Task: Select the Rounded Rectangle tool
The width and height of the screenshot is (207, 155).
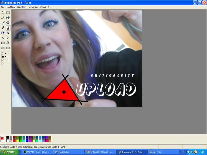Action: pos(8,48)
